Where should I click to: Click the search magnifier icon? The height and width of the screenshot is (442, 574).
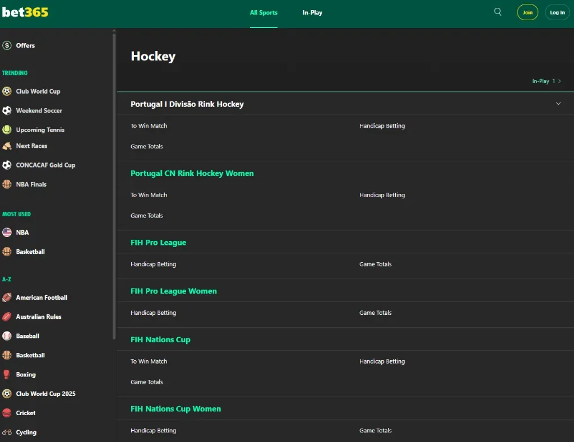(498, 12)
